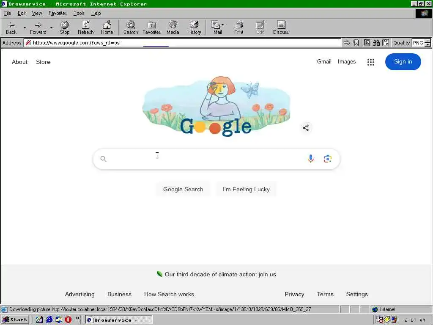Click the go arrow beside the address bar
This screenshot has height=325, width=433.
347,43
